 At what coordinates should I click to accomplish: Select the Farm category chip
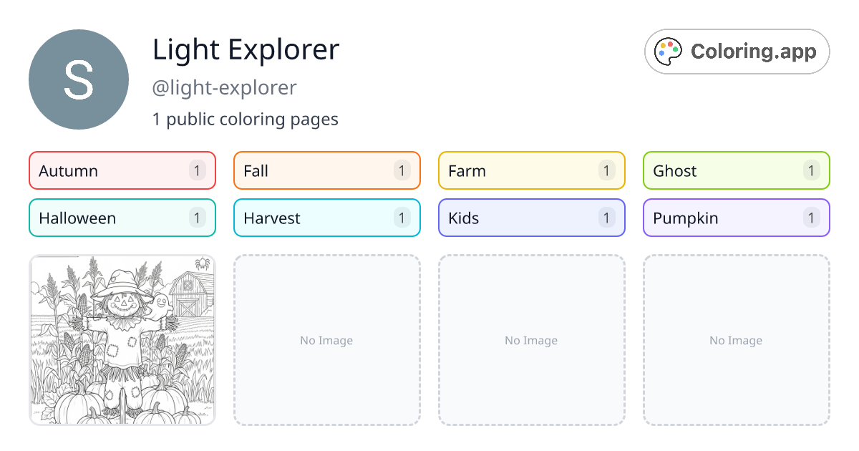(x=531, y=170)
